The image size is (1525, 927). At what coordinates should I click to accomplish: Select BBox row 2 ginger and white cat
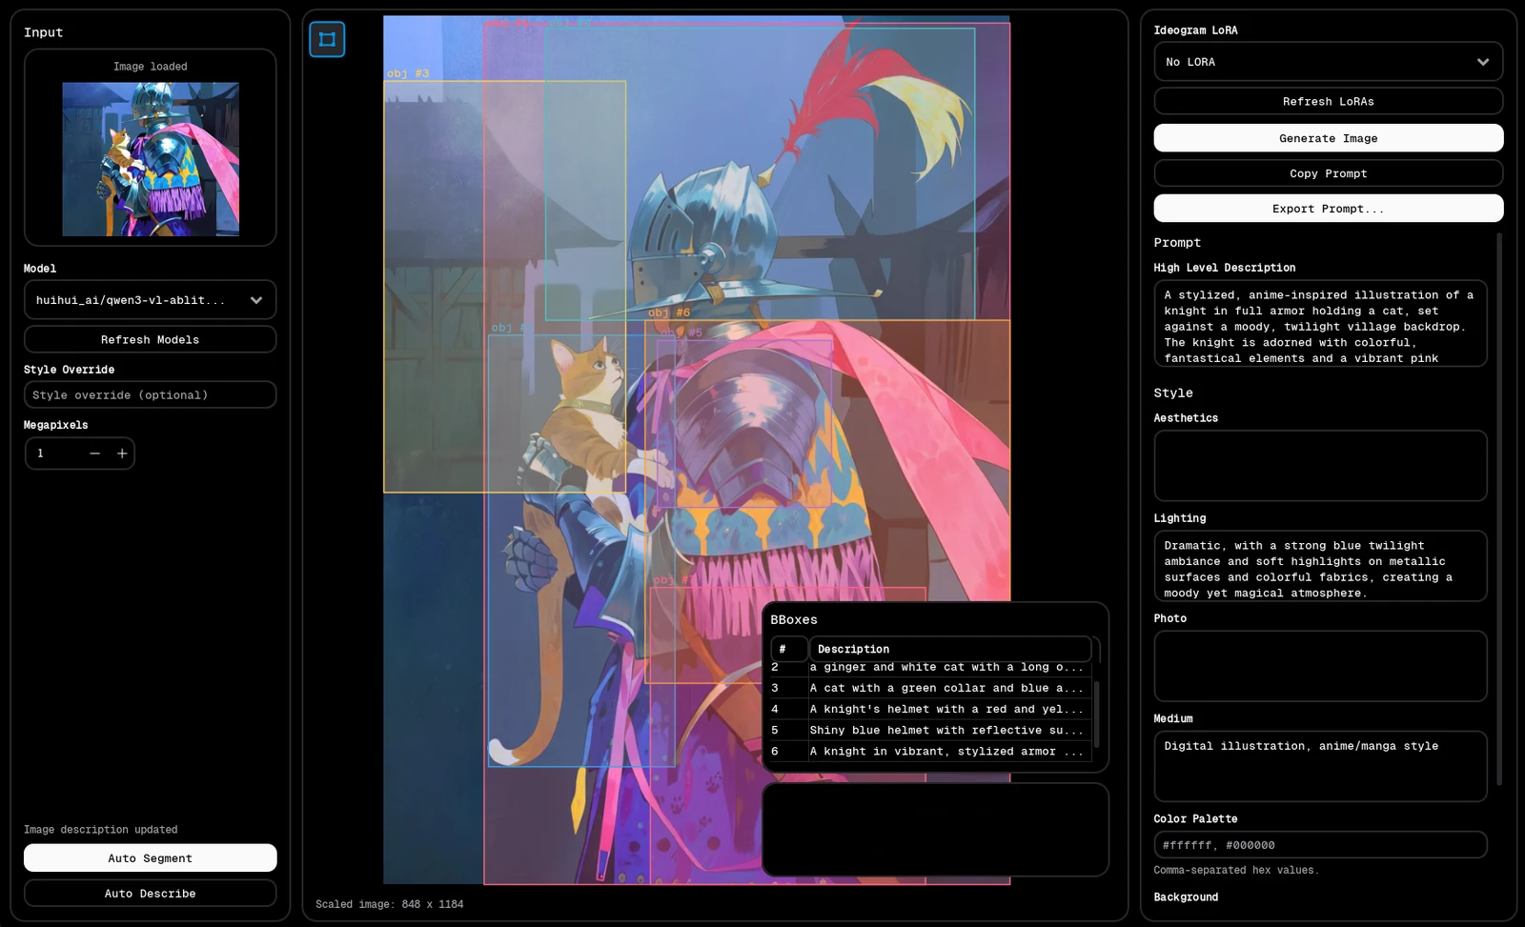(x=929, y=668)
